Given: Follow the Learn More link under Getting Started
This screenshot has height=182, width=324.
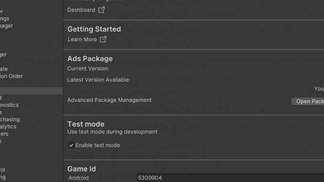Looking at the screenshot, I should [82, 39].
